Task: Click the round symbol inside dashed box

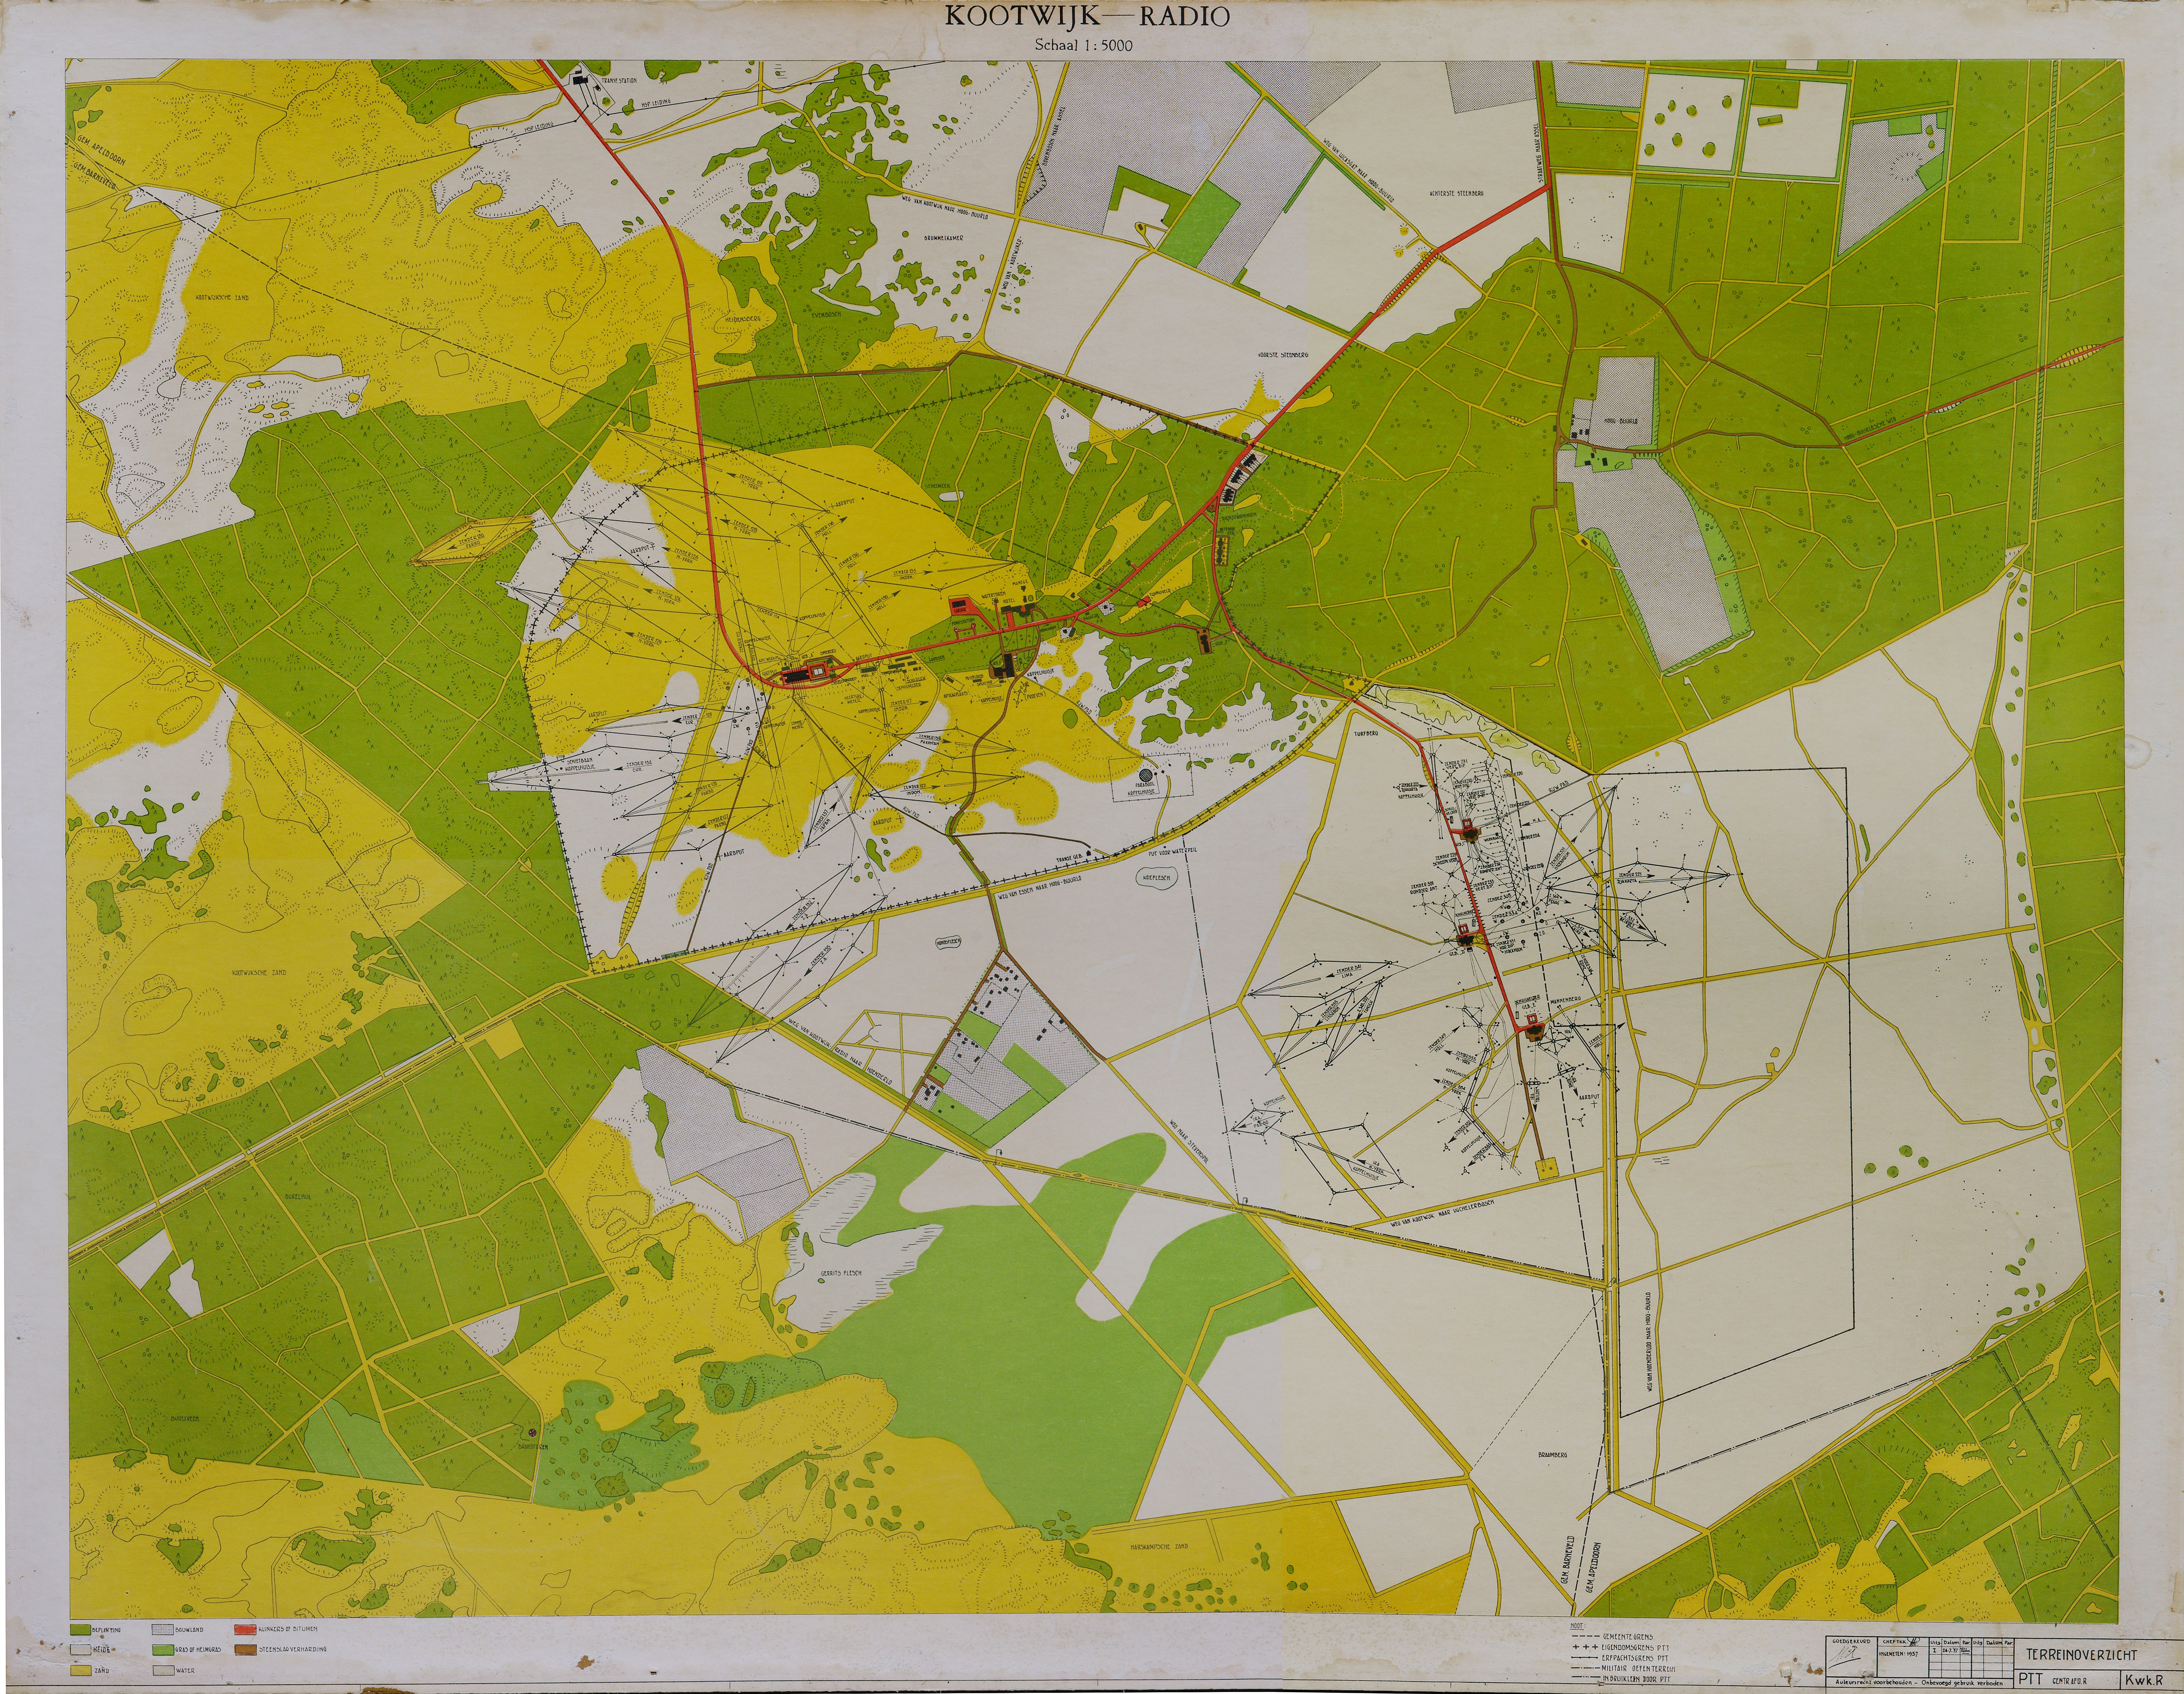Action: (x=1146, y=775)
